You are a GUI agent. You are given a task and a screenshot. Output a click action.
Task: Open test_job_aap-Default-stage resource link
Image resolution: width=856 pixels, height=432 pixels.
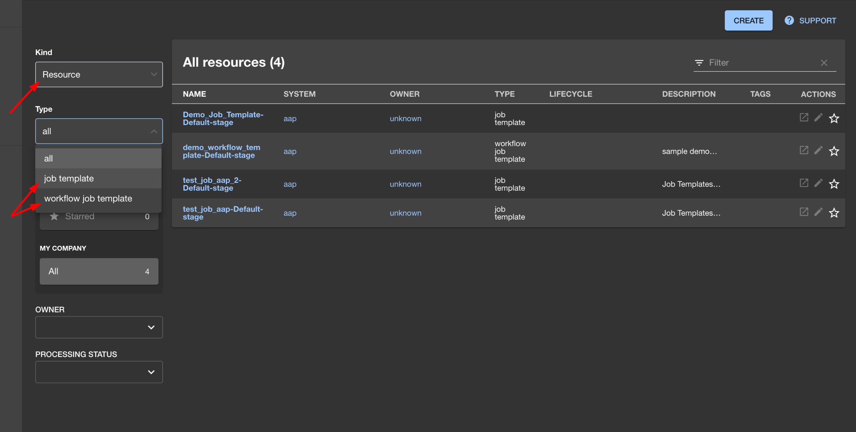pyautogui.click(x=223, y=213)
